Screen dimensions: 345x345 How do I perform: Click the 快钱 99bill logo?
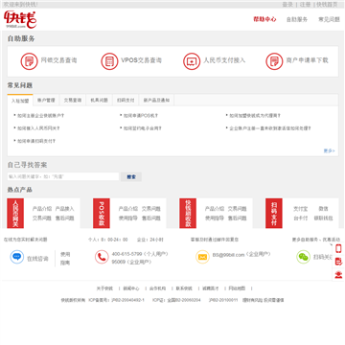coord(20,20)
